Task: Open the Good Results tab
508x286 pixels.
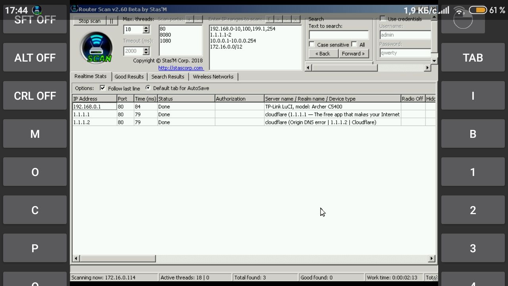Action: coord(129,77)
